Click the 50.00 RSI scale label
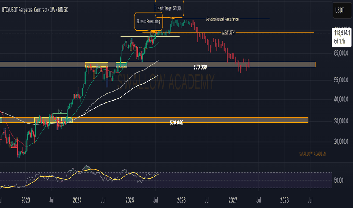This screenshot has width=353, height=208. [x=339, y=180]
